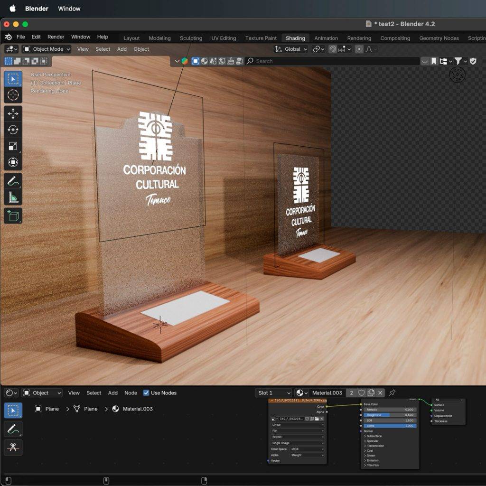Click the Blender logo app menu icon
Screen dimensions: 486x486
click(9, 37)
